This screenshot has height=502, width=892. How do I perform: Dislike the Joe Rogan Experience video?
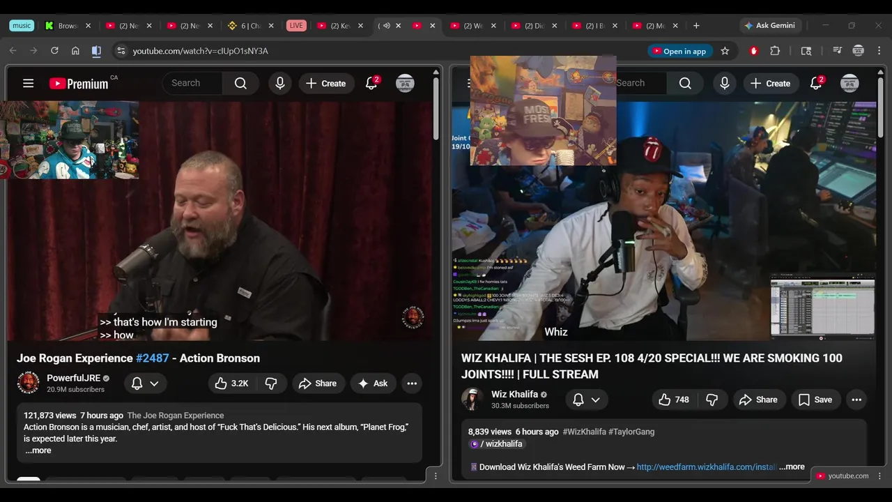pos(271,383)
